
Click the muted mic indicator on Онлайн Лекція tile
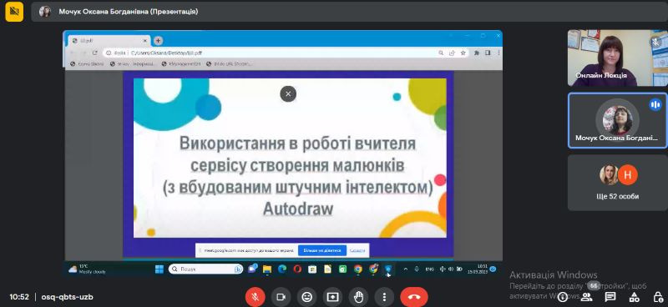pyautogui.click(x=655, y=42)
